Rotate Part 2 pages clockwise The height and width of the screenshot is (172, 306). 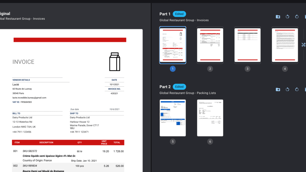(x=297, y=89)
